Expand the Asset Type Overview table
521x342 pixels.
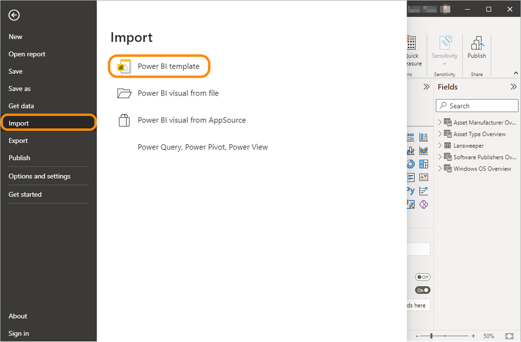[440, 134]
